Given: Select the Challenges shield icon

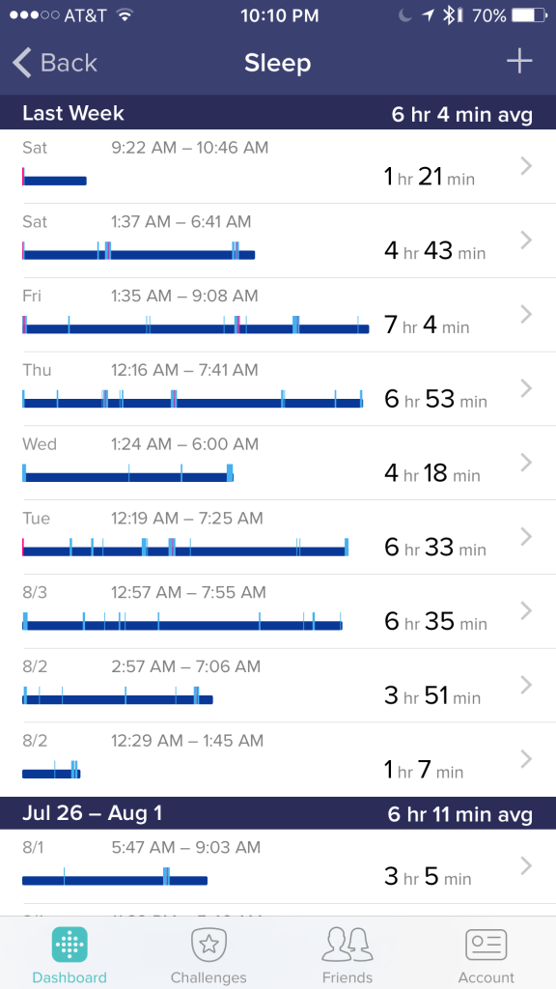Looking at the screenshot, I should (x=208, y=945).
